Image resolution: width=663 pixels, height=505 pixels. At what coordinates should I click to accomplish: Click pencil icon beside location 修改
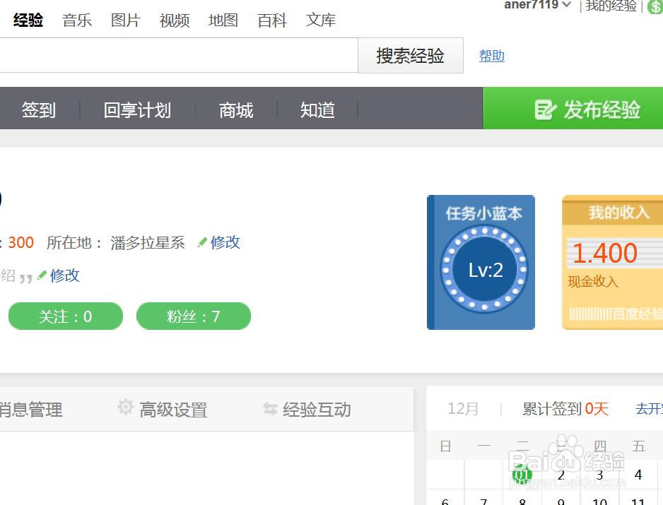click(x=203, y=242)
